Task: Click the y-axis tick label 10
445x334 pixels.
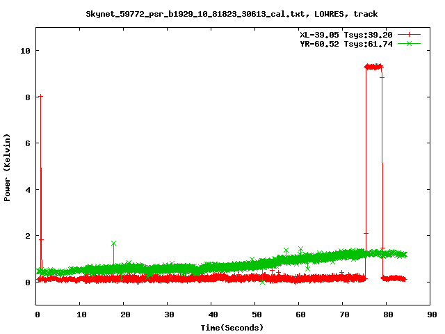Action: 25,51
